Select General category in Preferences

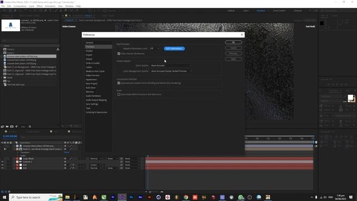89,42
